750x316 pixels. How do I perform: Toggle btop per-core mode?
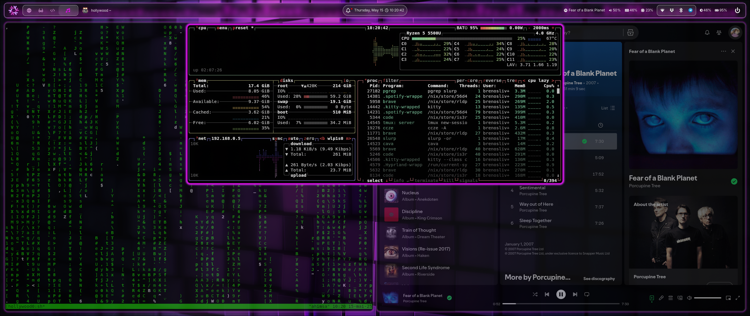click(x=467, y=80)
